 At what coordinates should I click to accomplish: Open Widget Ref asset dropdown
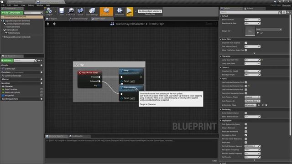(269, 29)
